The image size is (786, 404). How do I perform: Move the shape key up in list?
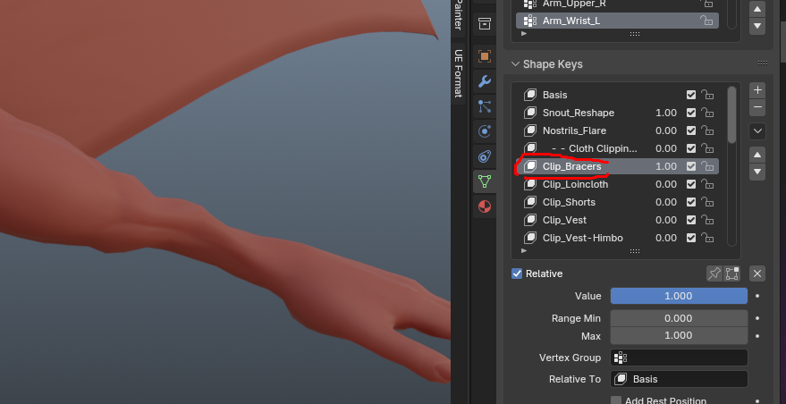click(757, 155)
